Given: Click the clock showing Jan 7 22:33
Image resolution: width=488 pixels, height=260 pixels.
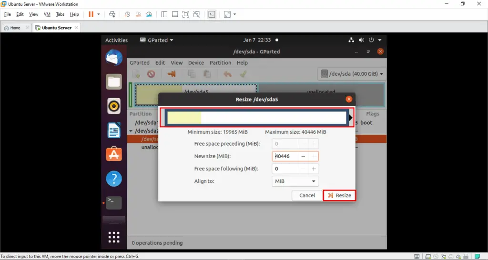Looking at the screenshot, I should coord(257,40).
